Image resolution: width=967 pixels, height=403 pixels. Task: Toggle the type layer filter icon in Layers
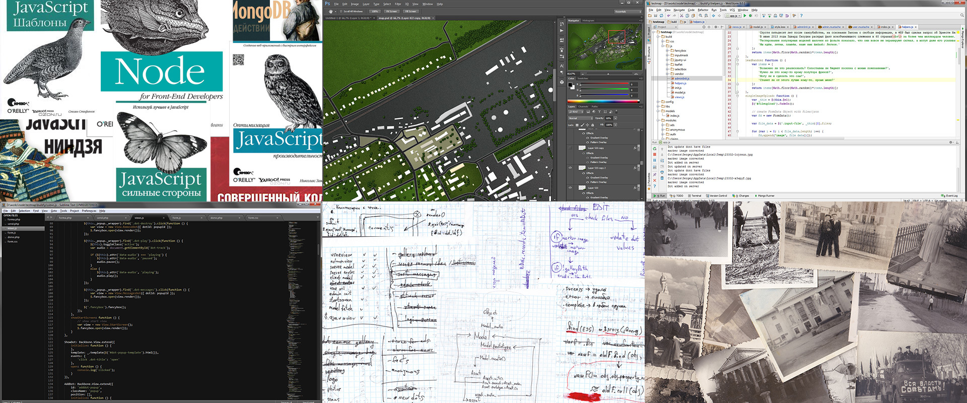[x=599, y=112]
